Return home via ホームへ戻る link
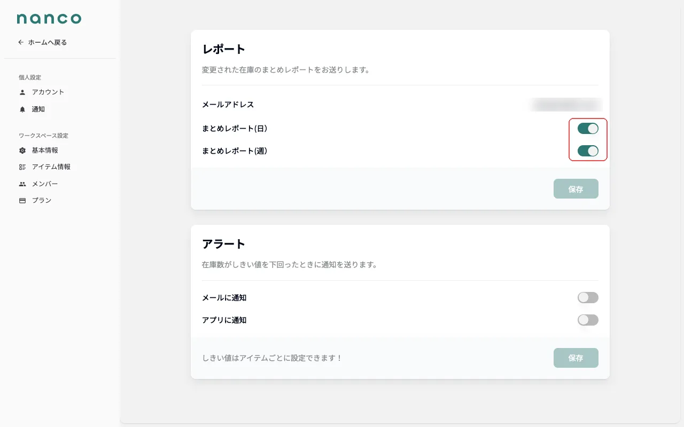 (x=42, y=42)
